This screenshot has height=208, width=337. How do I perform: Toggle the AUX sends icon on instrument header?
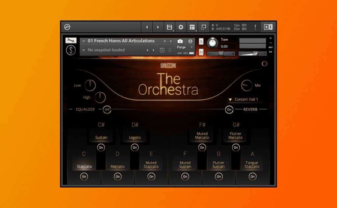click(271, 47)
